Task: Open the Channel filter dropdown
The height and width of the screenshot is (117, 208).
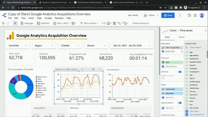Action: (70, 45)
